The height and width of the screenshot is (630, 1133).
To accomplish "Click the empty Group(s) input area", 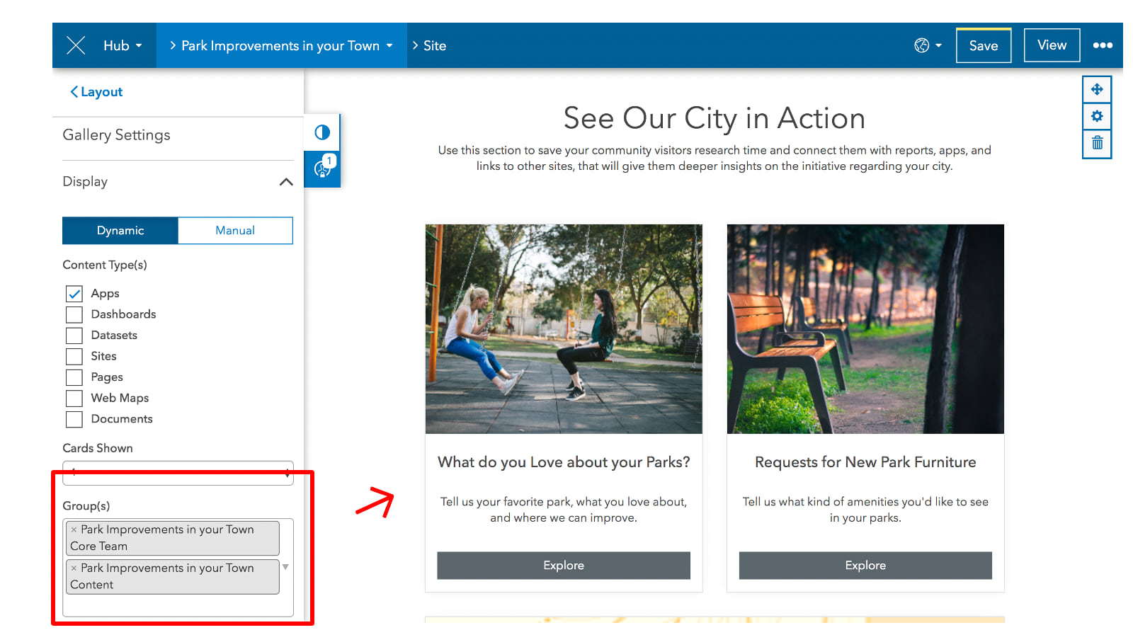I will [x=177, y=606].
